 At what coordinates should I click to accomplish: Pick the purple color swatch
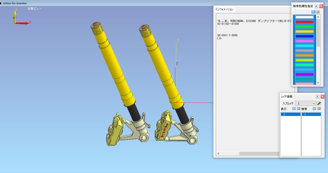click(x=305, y=75)
